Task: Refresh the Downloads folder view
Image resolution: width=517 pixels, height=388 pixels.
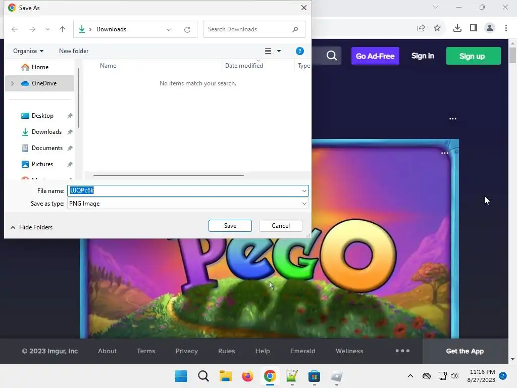Action: [187, 29]
